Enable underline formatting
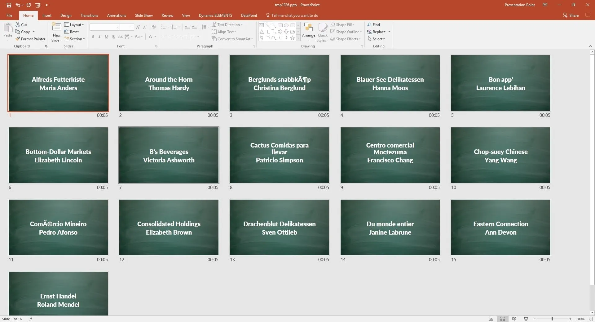595x322 pixels. click(106, 37)
